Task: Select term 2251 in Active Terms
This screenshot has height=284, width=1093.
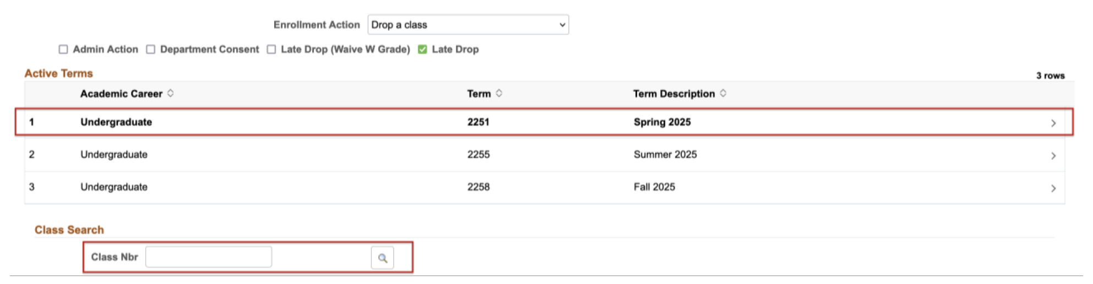Action: 478,122
